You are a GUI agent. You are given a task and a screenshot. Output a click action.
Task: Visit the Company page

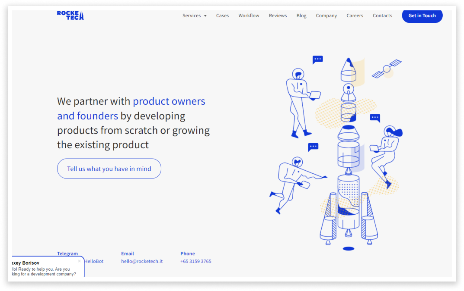326,16
